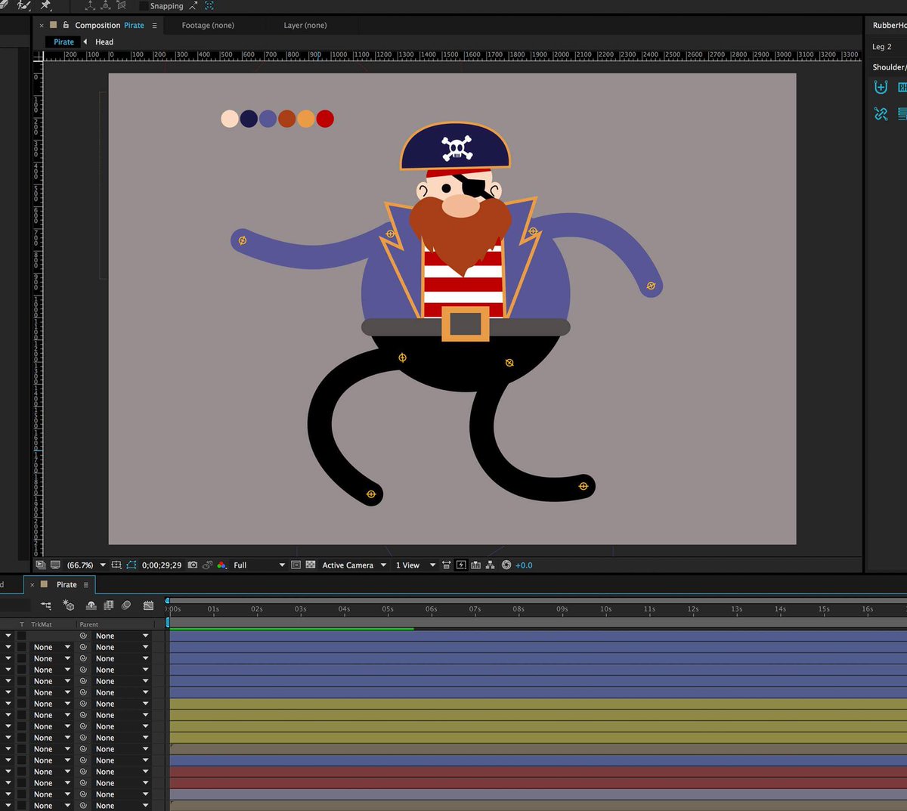Select Leg 2 in the RubberHose panel
The image size is (907, 811).
pos(882,46)
